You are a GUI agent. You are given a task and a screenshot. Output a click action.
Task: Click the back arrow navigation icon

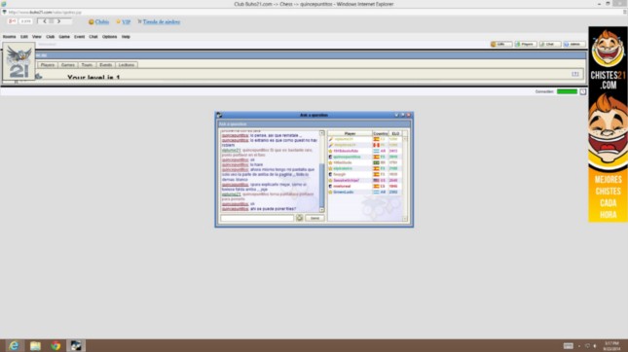[x=45, y=21]
